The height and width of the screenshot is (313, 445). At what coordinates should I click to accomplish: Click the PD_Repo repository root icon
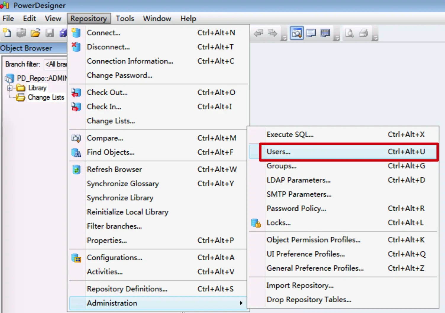[9, 78]
